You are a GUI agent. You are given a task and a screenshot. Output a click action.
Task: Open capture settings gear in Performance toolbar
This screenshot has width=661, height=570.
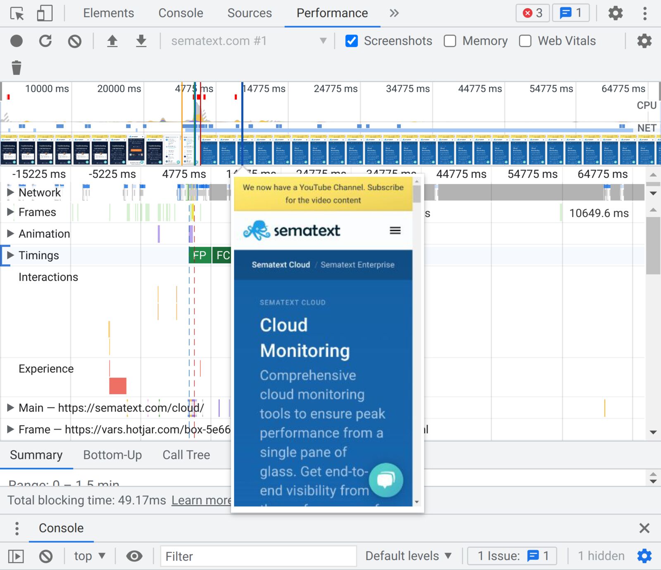644,41
